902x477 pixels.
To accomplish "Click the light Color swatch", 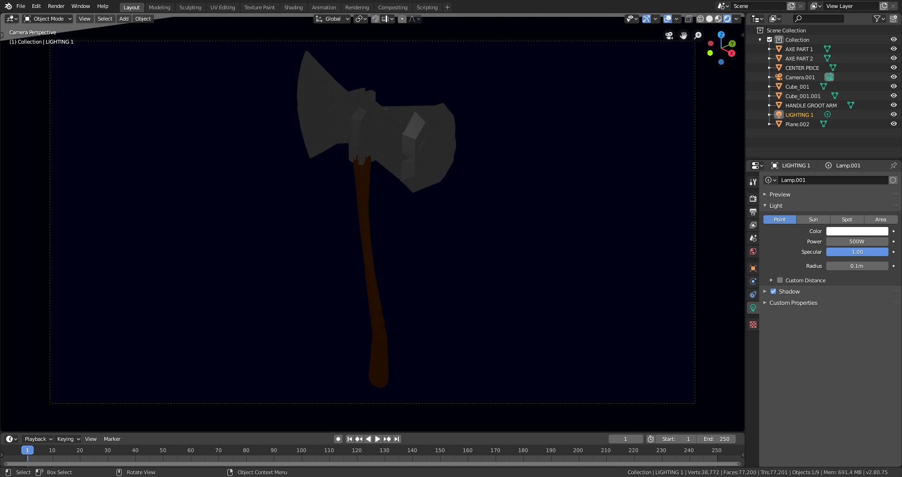I will [857, 231].
